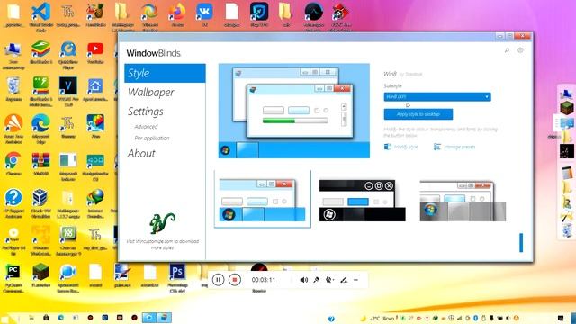Open the Settings section
The image size is (576, 324).
pos(146,112)
